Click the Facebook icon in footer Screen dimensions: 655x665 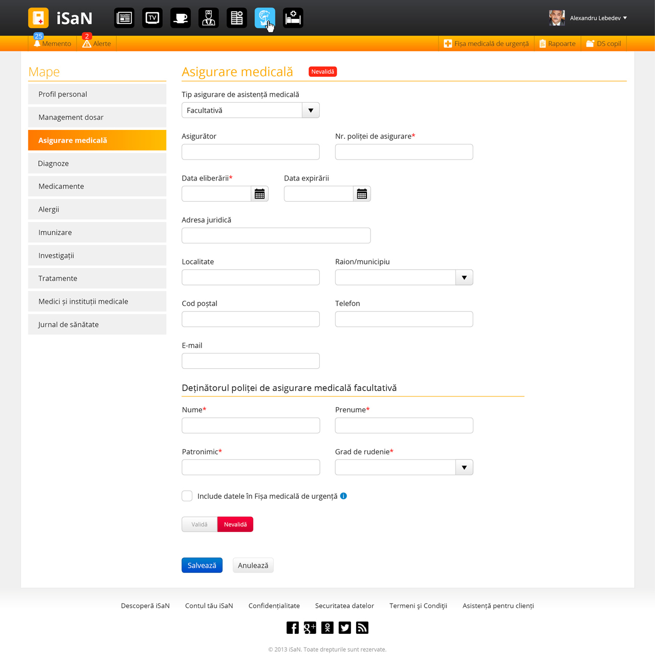tap(293, 628)
